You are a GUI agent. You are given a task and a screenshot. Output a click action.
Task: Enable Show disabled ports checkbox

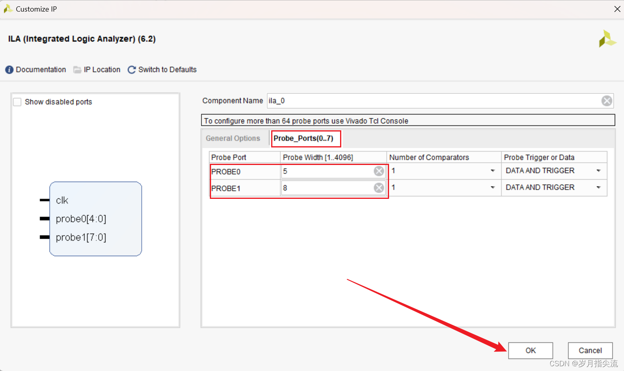[18, 102]
